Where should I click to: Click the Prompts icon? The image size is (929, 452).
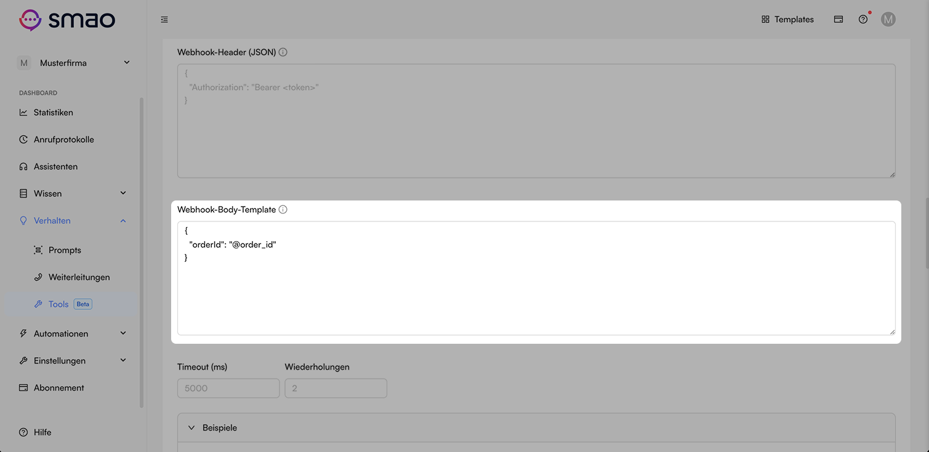[x=38, y=250]
